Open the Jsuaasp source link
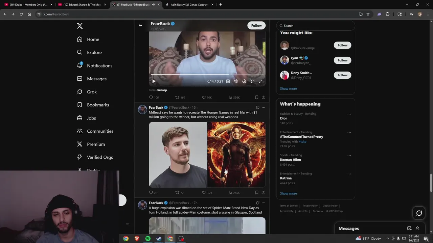This screenshot has width=433, height=243. pos(162,90)
